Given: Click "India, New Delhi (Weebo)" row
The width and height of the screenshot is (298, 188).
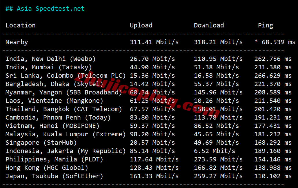Looking at the screenshot, I should pos(50,59).
